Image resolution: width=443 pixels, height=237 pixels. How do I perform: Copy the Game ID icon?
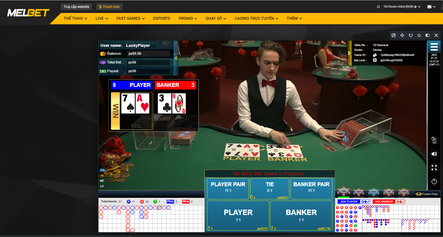(x=375, y=55)
